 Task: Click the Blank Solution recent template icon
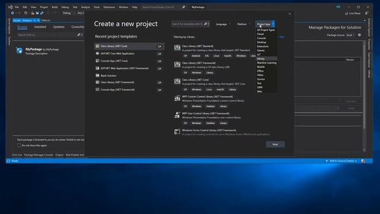97,75
